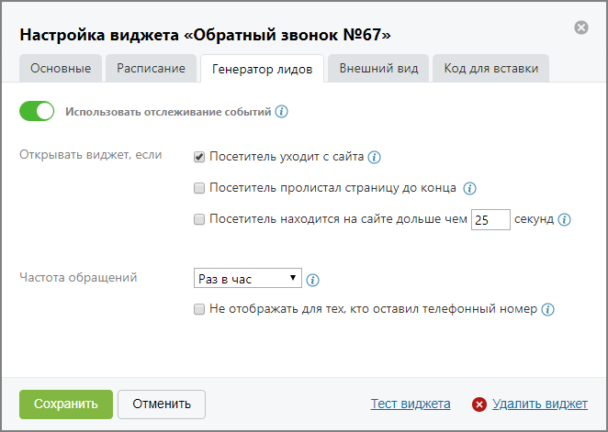
Task: Go to the 'Внешний вид' tab
Action: pyautogui.click(x=378, y=68)
